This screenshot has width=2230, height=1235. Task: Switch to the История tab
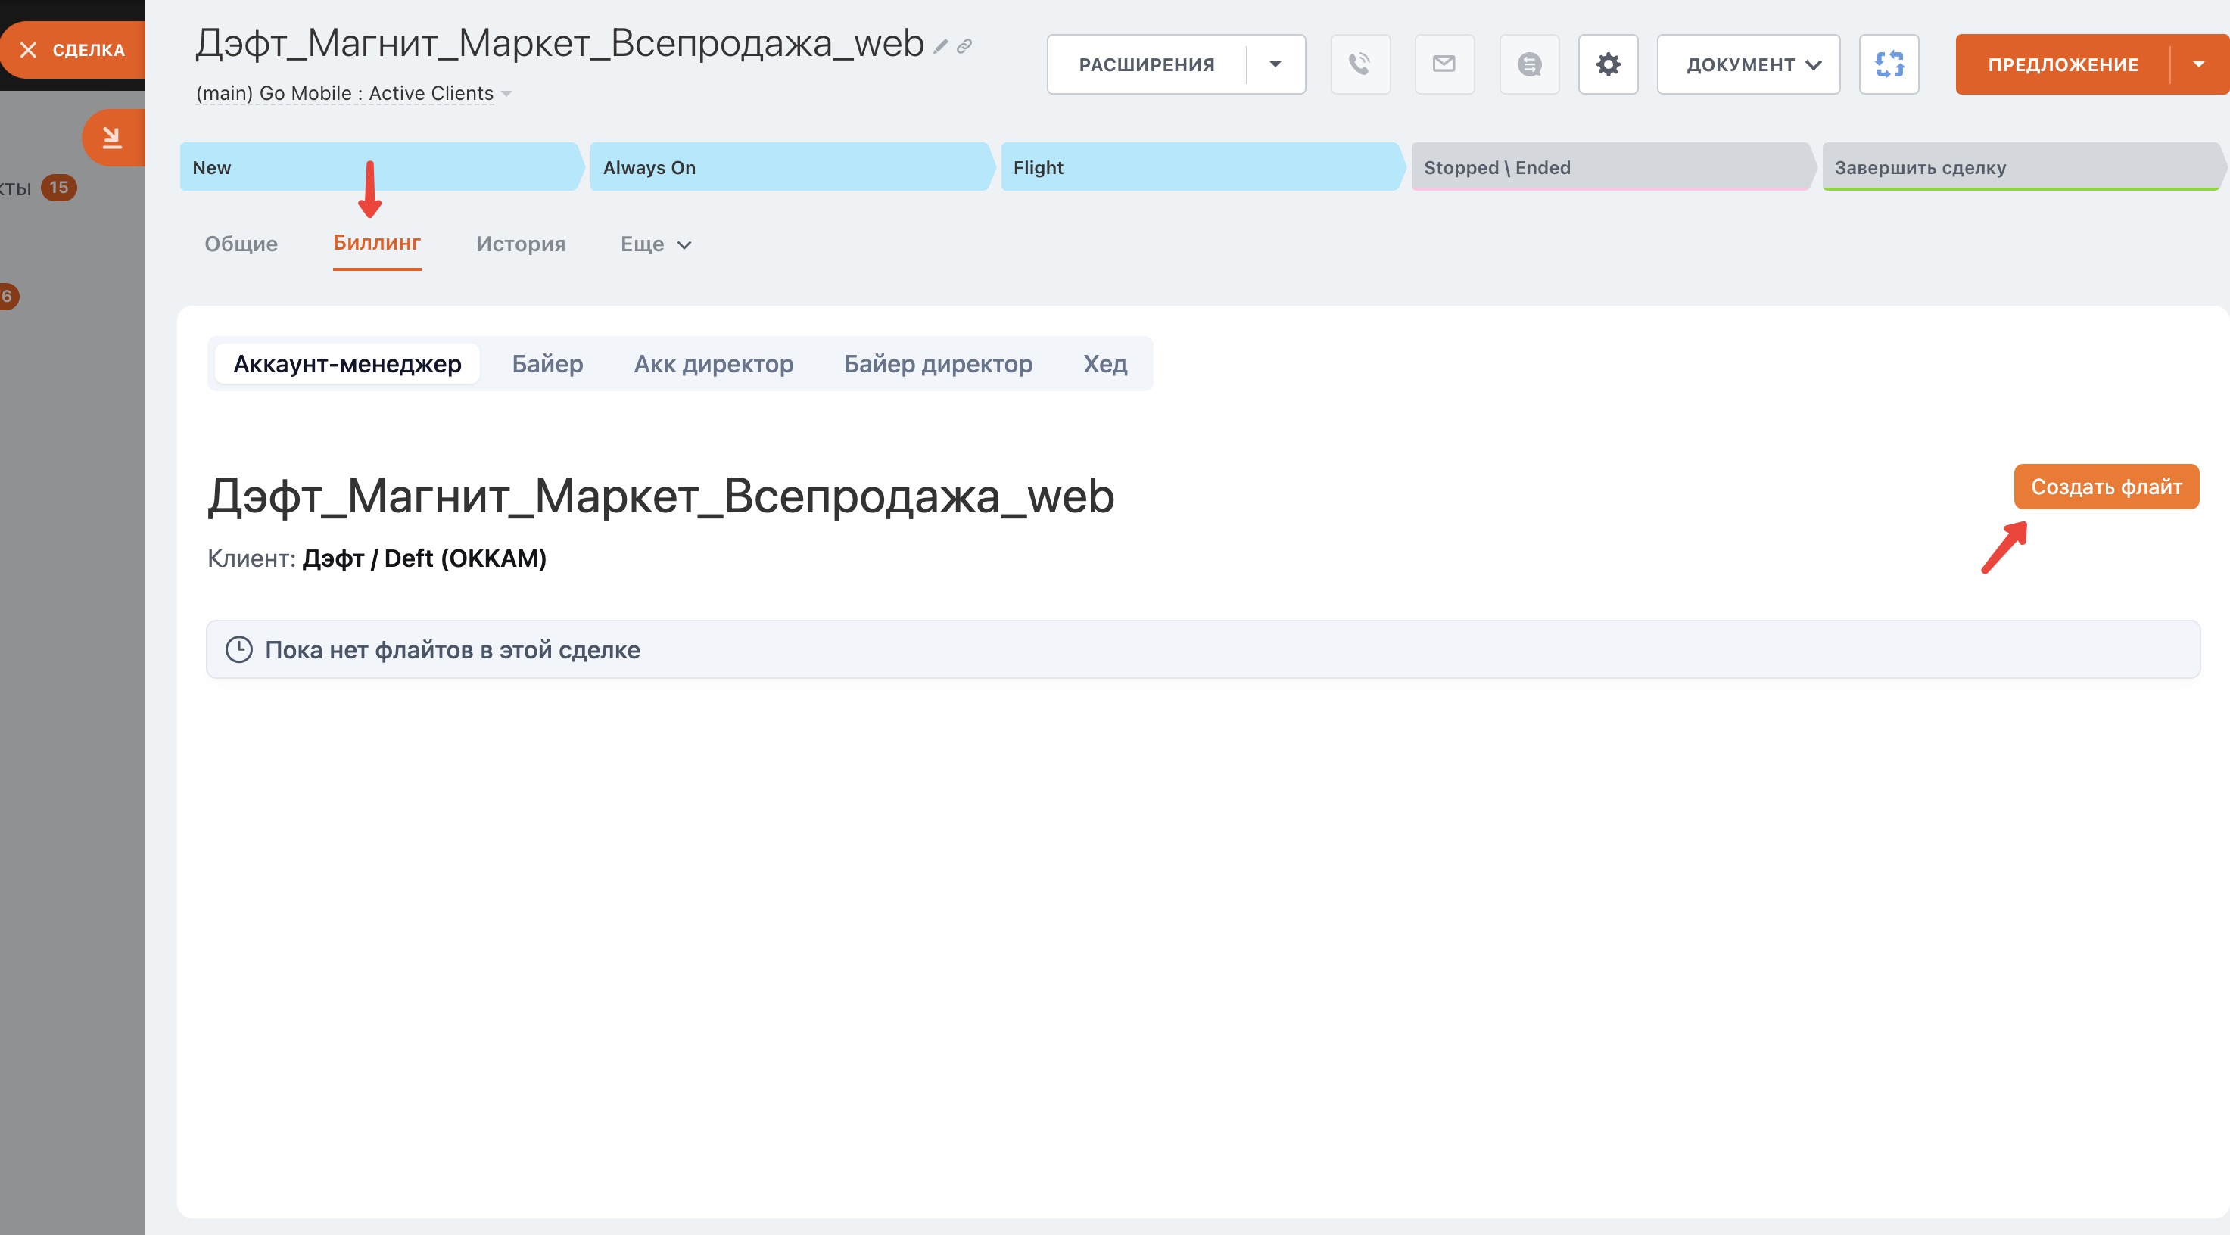pyautogui.click(x=520, y=244)
